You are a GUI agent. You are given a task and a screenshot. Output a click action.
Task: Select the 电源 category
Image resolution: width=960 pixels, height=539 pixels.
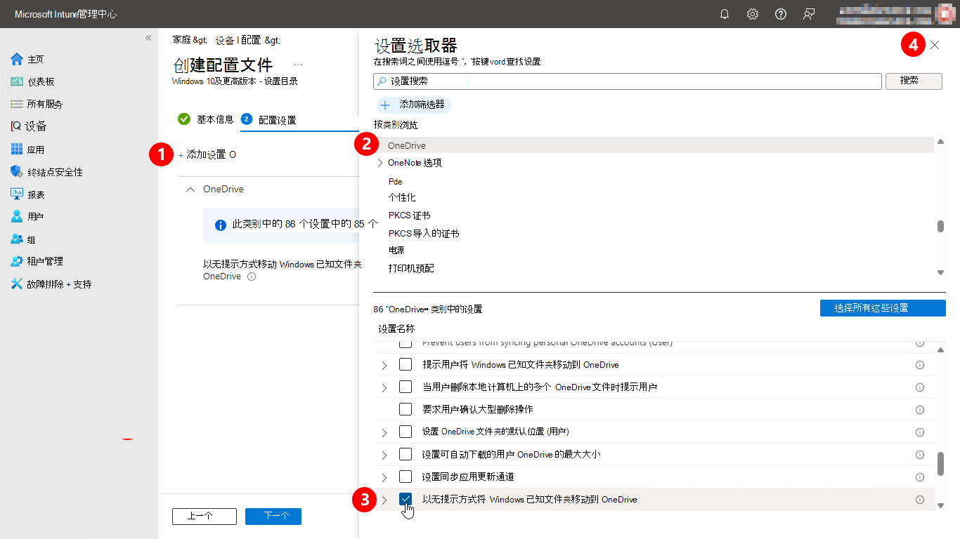pos(396,250)
